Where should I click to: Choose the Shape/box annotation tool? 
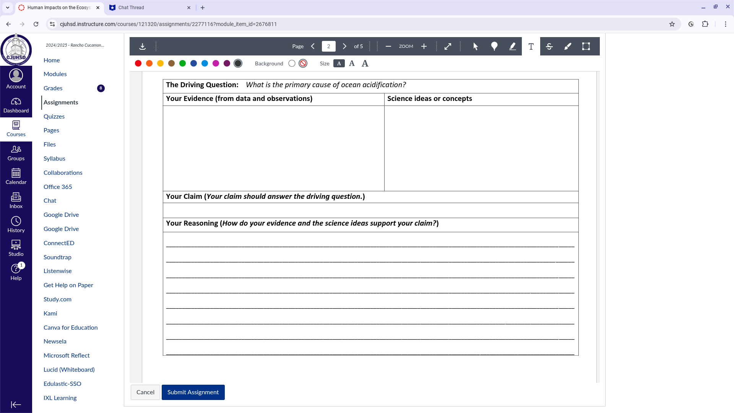[x=586, y=46]
